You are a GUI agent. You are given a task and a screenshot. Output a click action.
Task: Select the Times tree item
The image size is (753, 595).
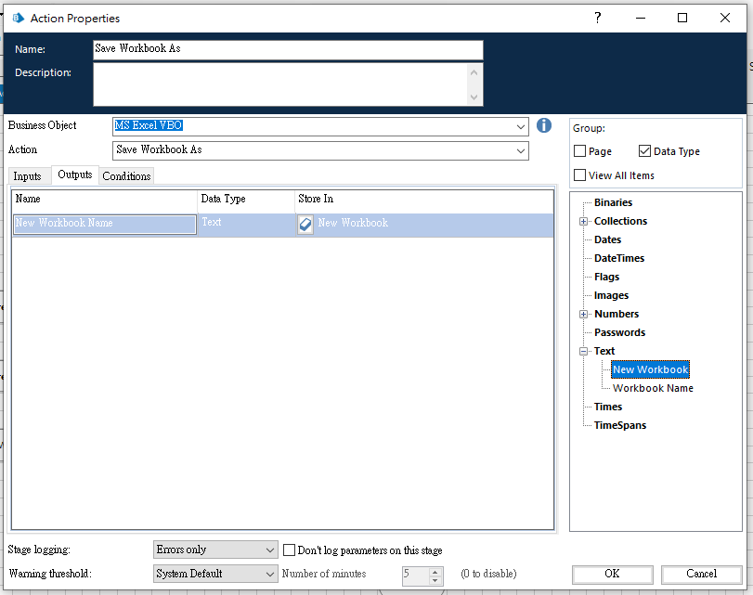608,407
